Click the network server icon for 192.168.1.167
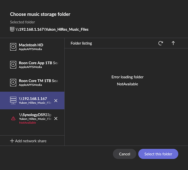This screenshot has width=188, height=170. coord(13,100)
